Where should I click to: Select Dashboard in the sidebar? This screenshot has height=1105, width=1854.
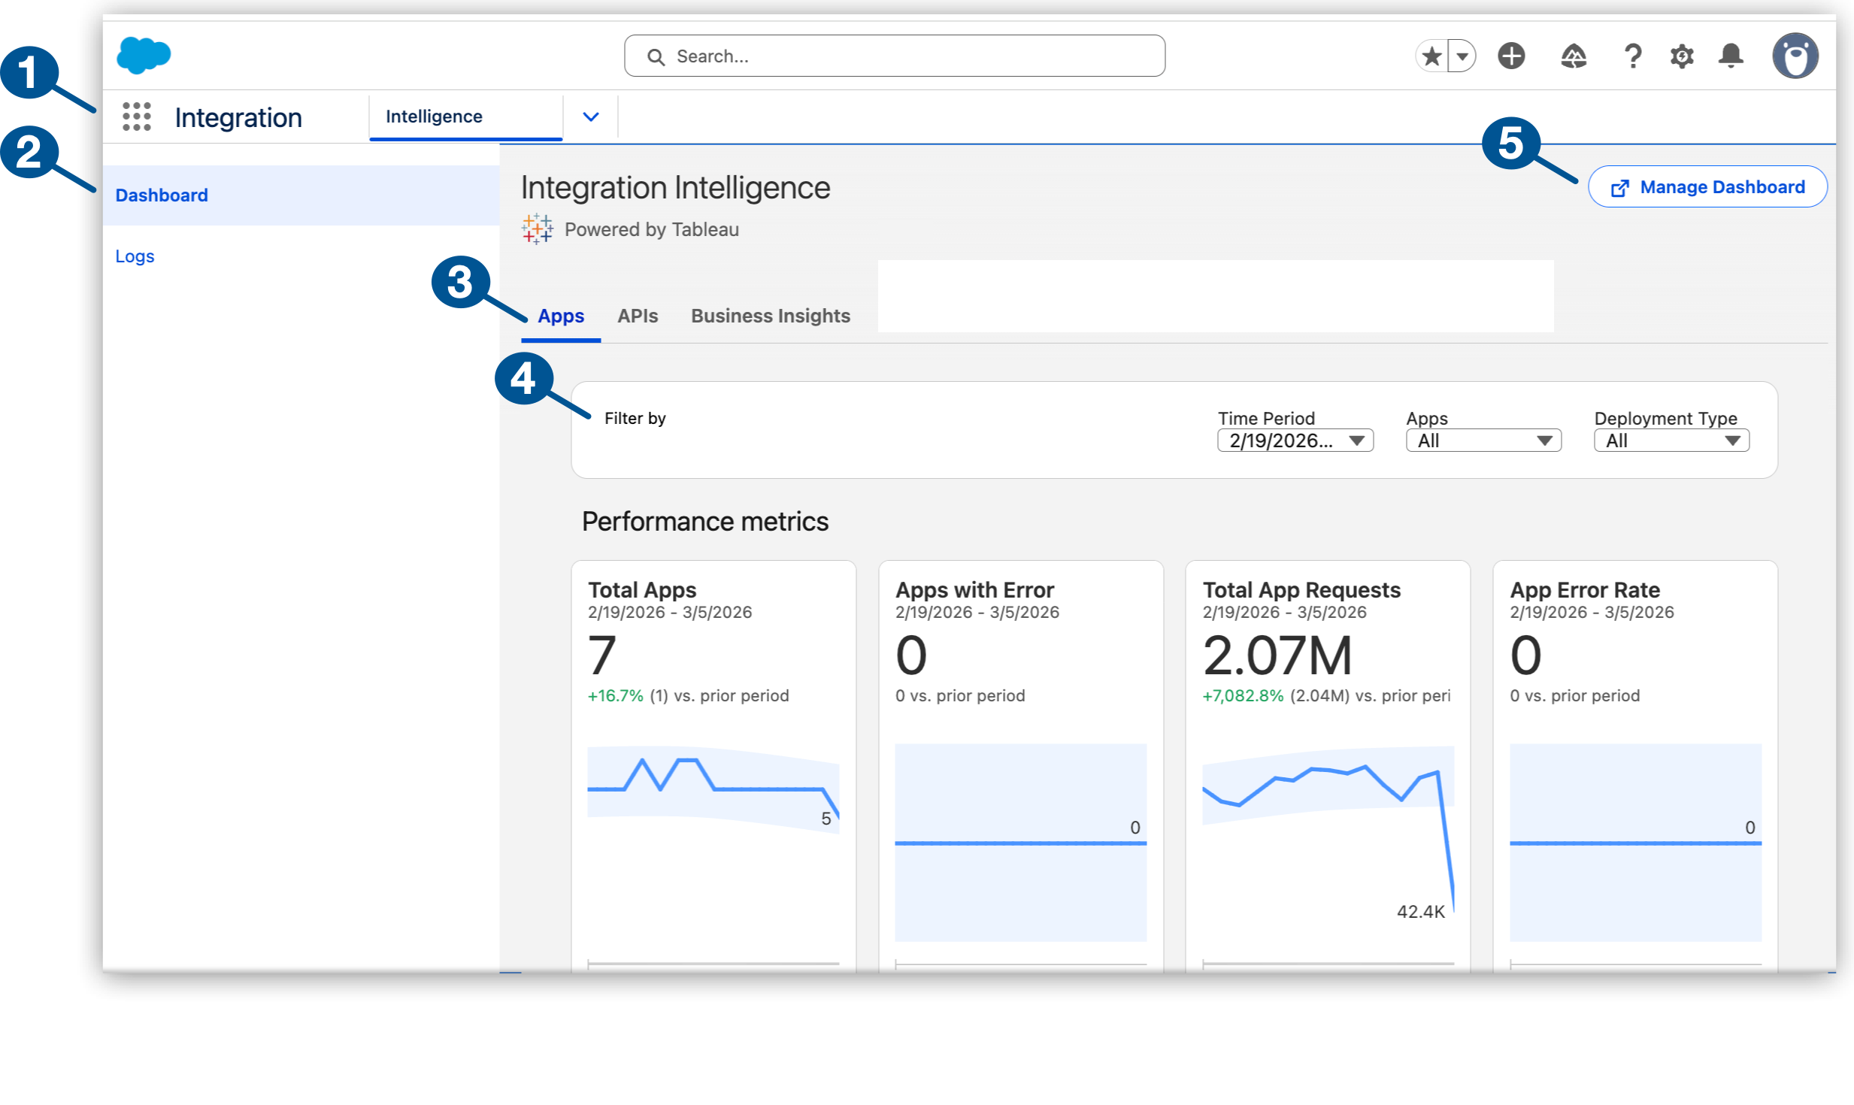pyautogui.click(x=301, y=195)
